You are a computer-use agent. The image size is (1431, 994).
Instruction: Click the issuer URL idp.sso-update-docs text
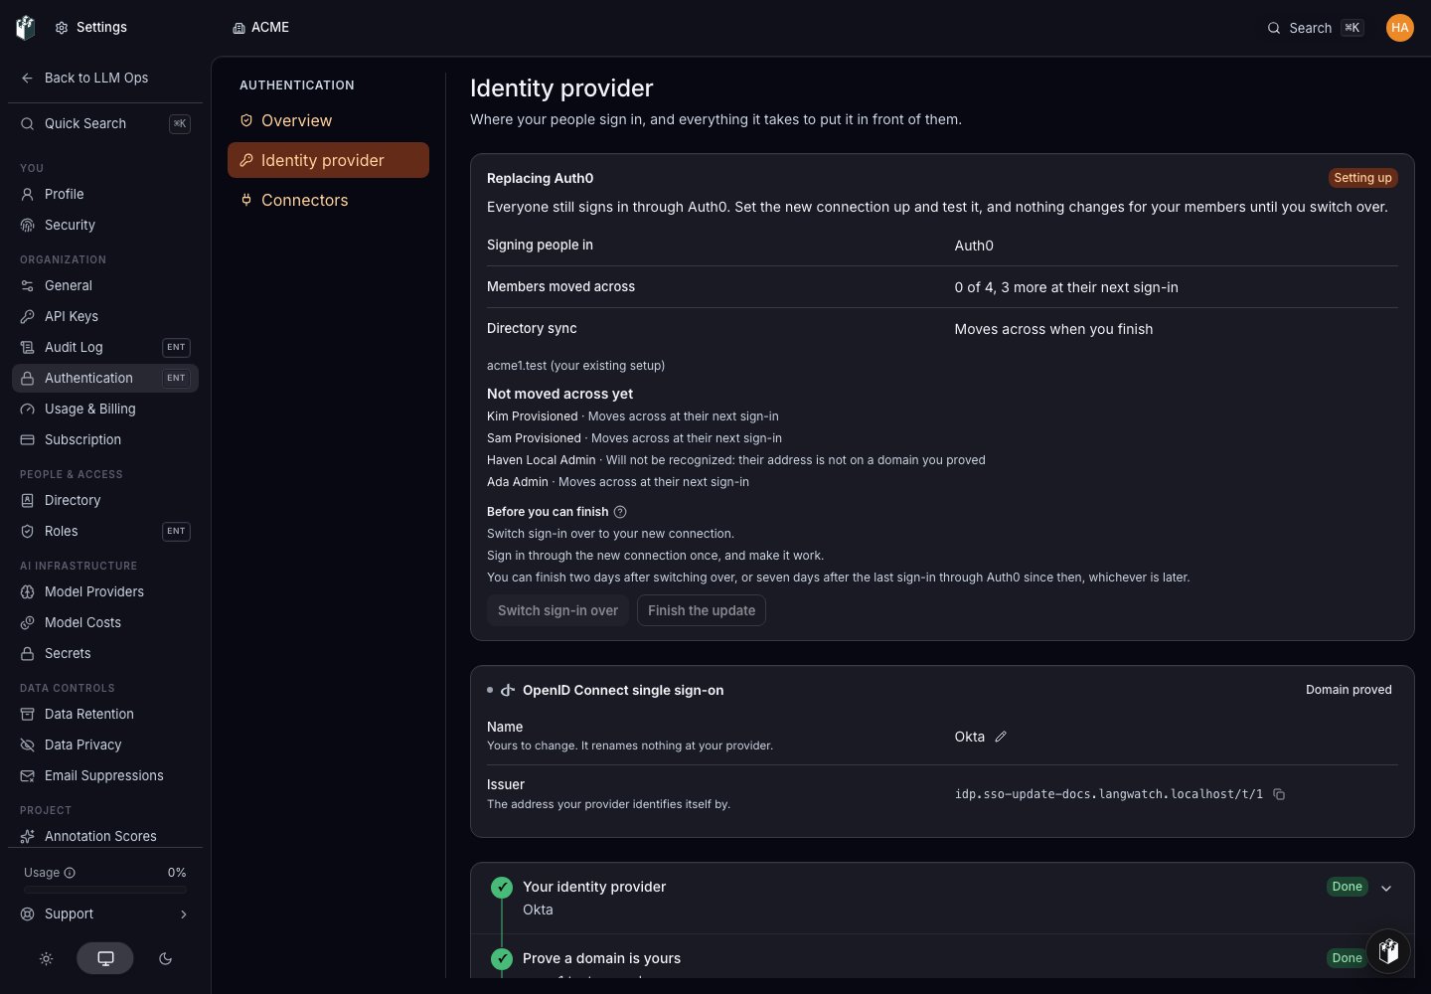point(1109,794)
